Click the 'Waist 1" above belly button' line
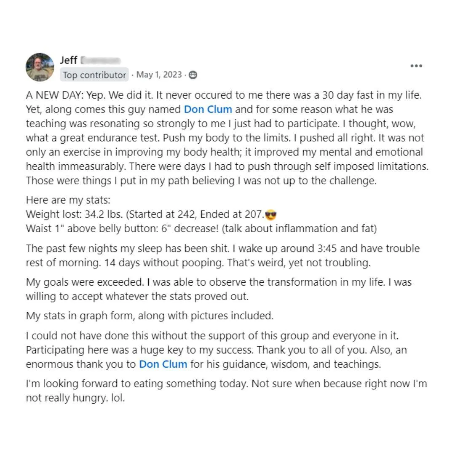This screenshot has height=455, width=455. (201, 229)
